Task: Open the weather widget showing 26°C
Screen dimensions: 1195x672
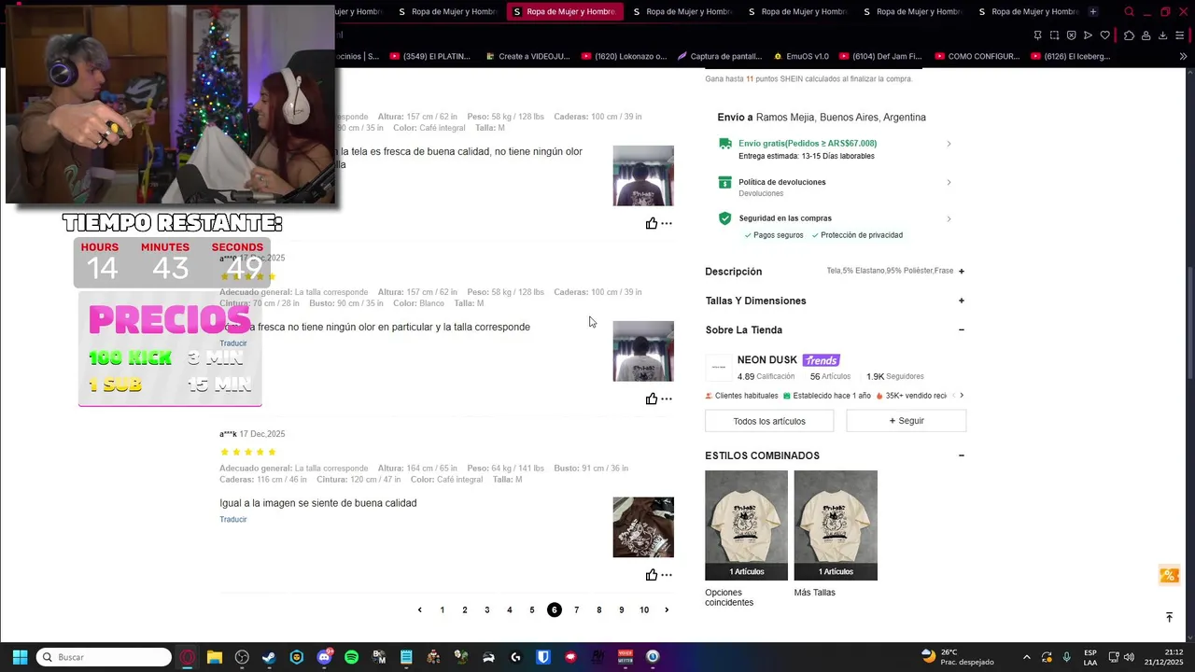Action: (956, 657)
